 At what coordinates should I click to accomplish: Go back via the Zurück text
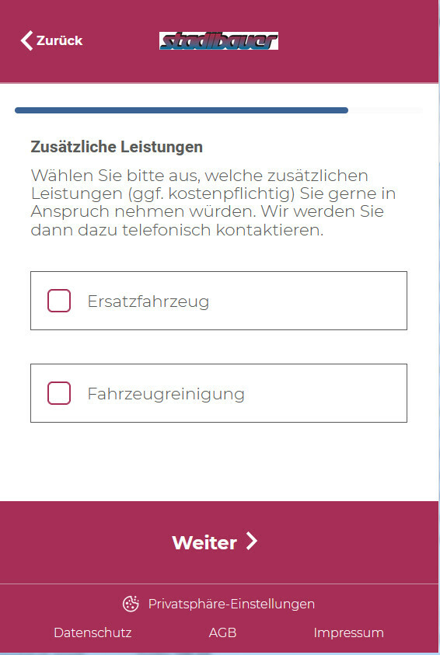59,40
